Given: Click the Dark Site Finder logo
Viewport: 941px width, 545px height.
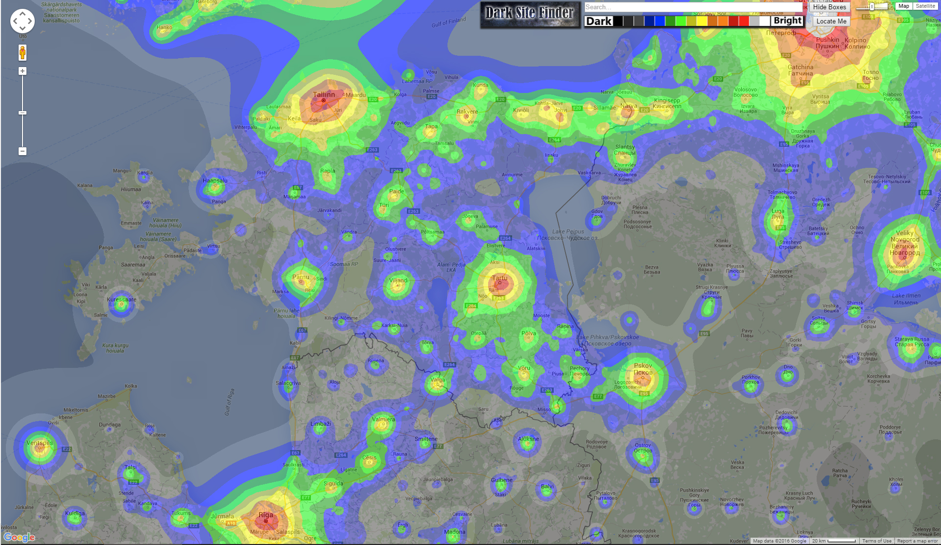Looking at the screenshot, I should point(530,14).
